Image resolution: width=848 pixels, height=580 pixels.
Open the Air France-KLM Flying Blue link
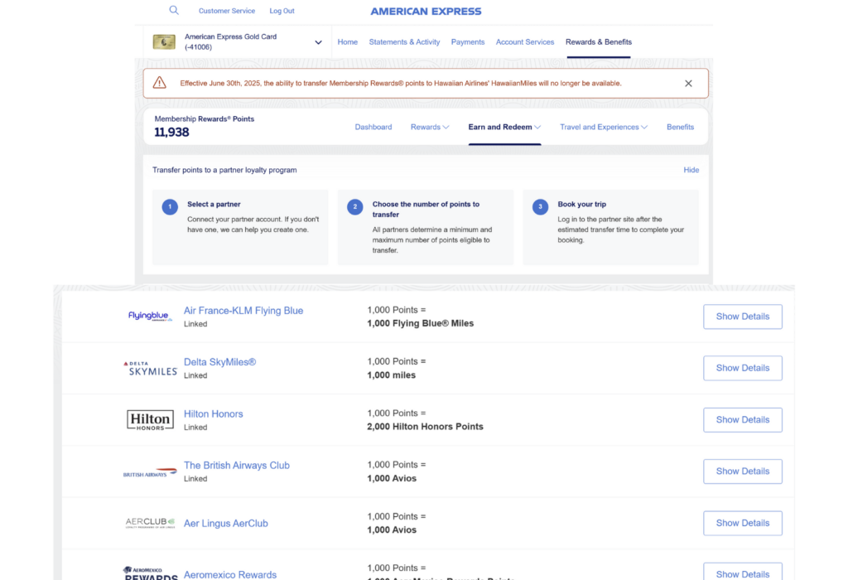[x=243, y=311]
